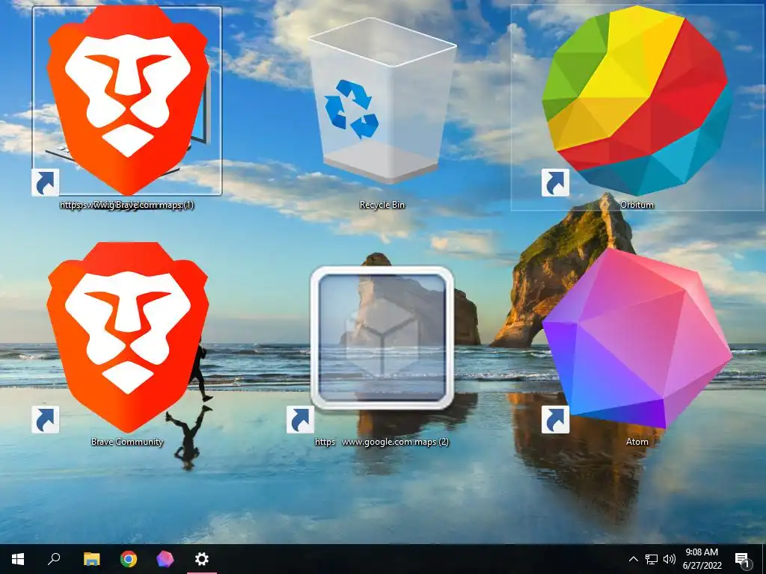Screen dimensions: 766x574
Task: Open taskbar search magnifier
Action: 54,559
